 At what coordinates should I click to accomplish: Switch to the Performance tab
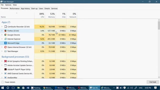tap(14, 8)
